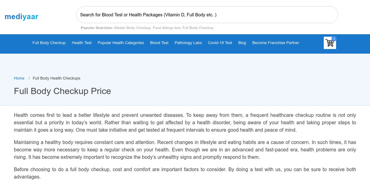Click the cart item count badge

[334, 39]
